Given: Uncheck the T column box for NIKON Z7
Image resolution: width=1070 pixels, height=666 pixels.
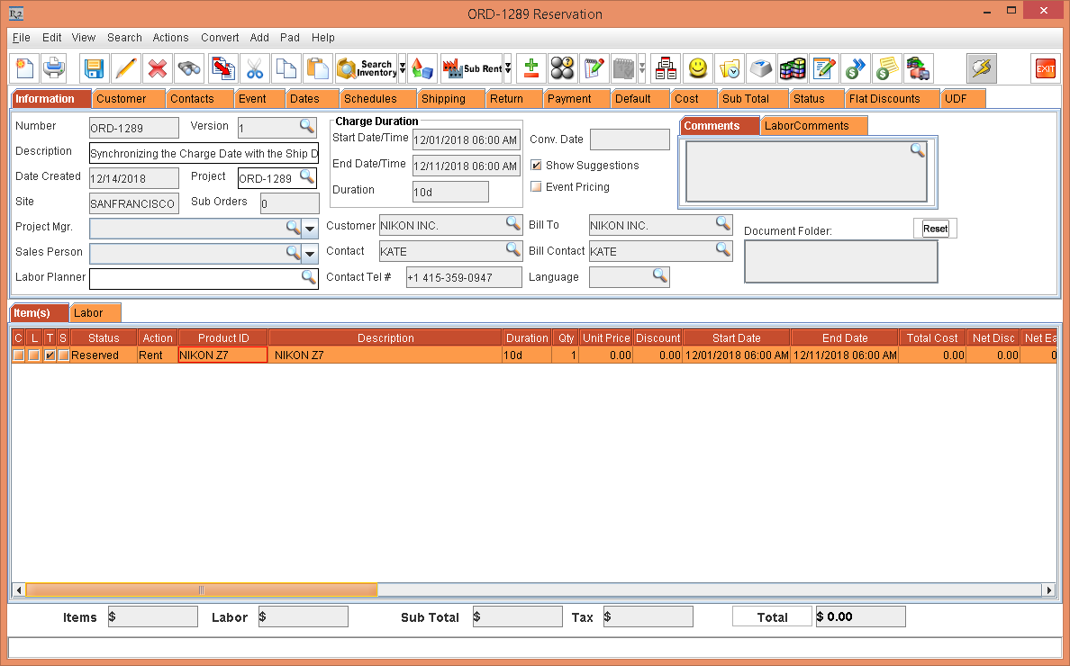Looking at the screenshot, I should [50, 355].
